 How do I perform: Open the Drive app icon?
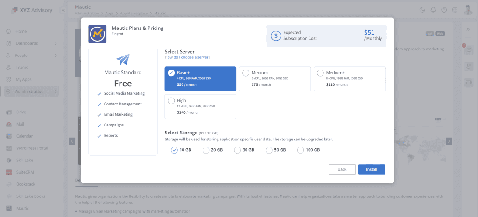tap(9, 112)
